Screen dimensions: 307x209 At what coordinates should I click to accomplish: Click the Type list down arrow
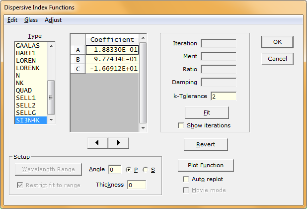[51, 120]
